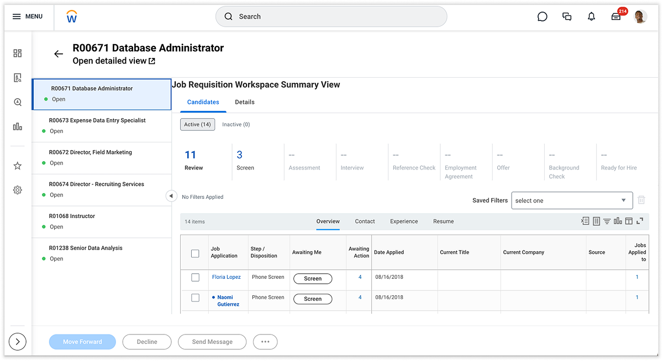Switch to the Experience grid view

404,221
